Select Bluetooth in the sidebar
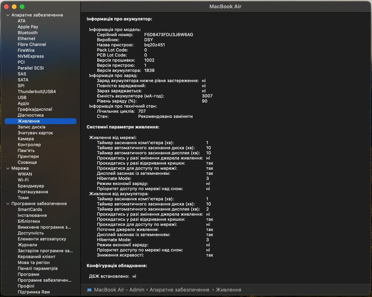372x297 pixels. (x=28, y=33)
